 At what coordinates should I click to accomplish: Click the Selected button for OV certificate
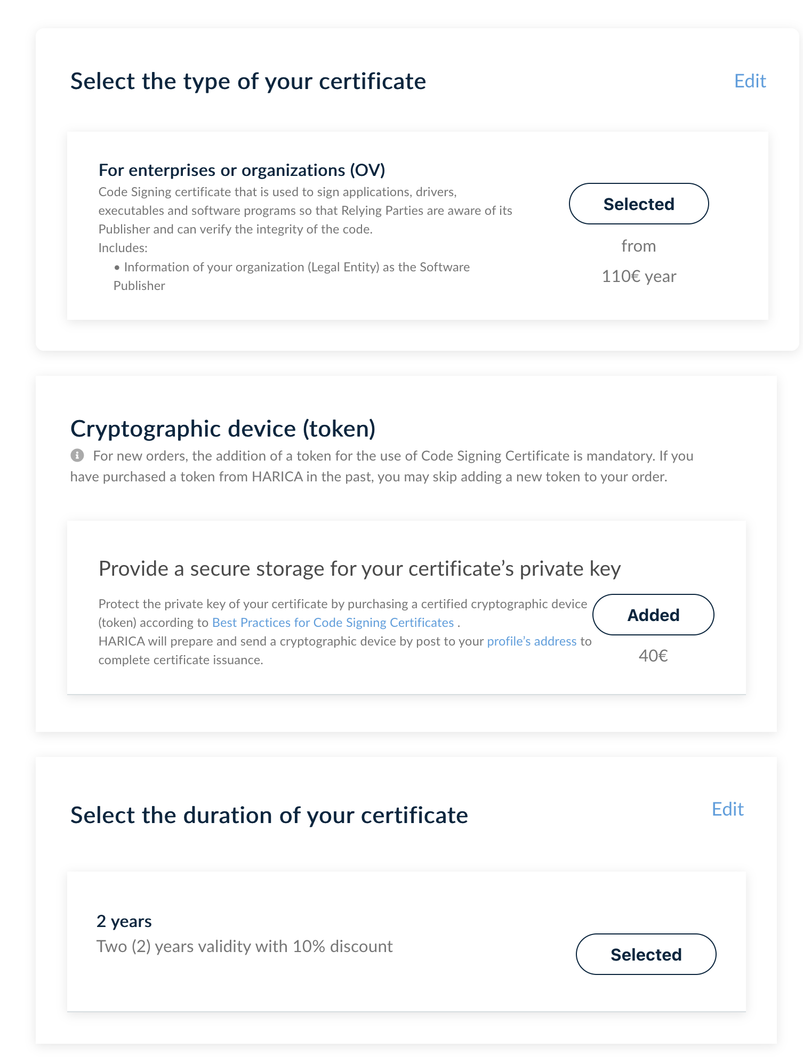638,204
